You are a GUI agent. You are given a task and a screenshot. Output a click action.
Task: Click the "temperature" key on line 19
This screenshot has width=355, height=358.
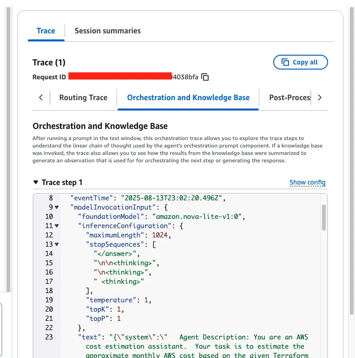[111, 300]
